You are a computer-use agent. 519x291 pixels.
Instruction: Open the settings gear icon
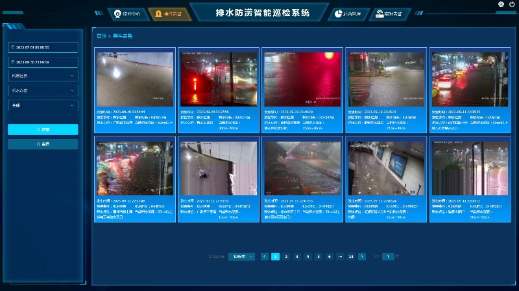click(x=501, y=5)
